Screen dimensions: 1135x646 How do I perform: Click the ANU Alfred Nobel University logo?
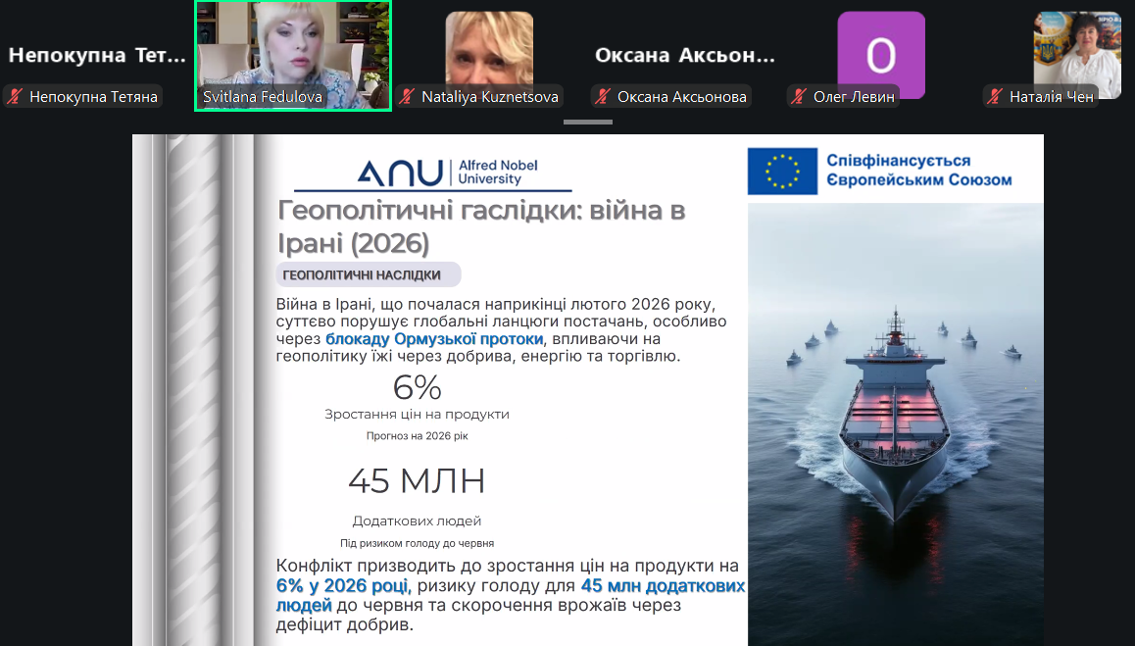point(432,174)
